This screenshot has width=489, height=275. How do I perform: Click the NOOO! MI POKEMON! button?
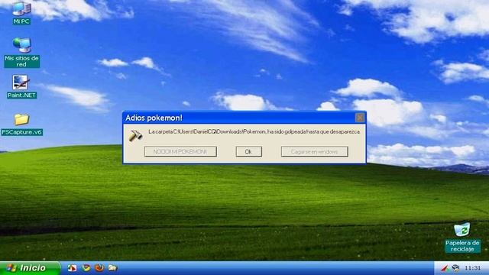[x=180, y=151]
